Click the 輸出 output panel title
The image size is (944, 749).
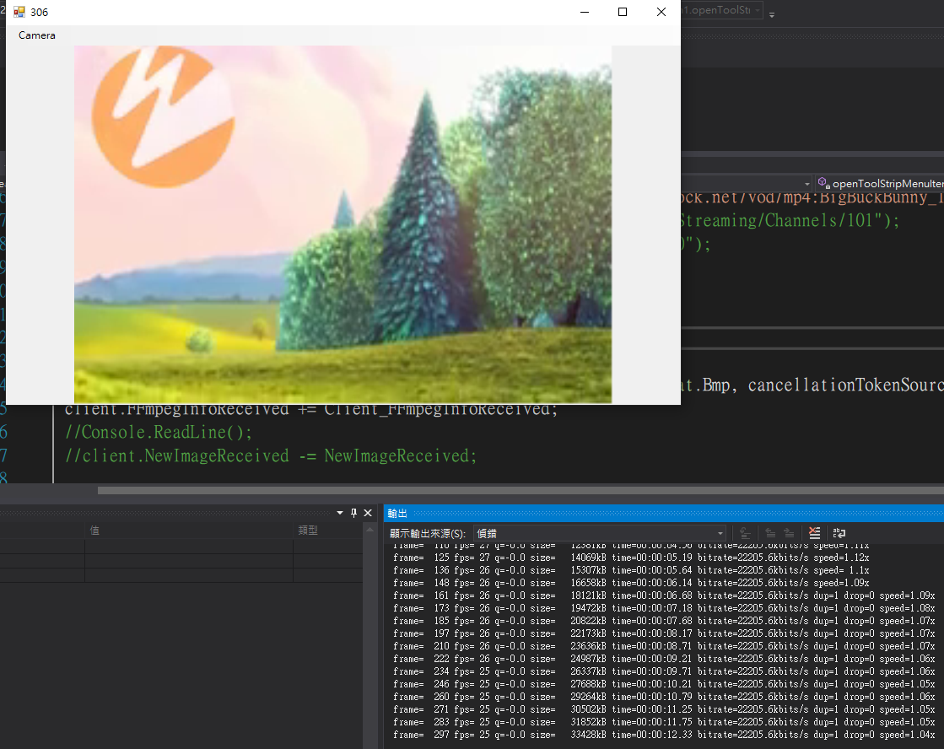397,513
